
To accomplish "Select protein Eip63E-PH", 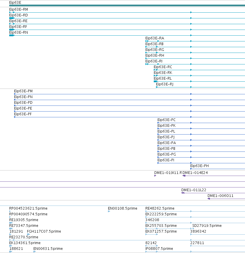I will pos(200,166).
